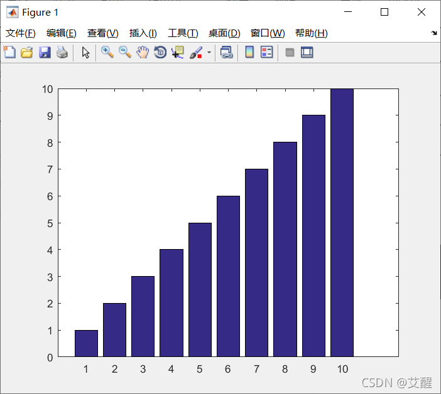
Task: Select the Zoom In magnifier tool
Action: click(x=107, y=52)
